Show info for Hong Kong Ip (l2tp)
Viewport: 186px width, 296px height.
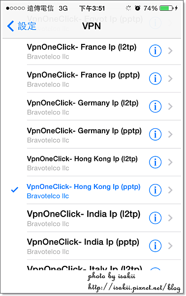coord(155,162)
